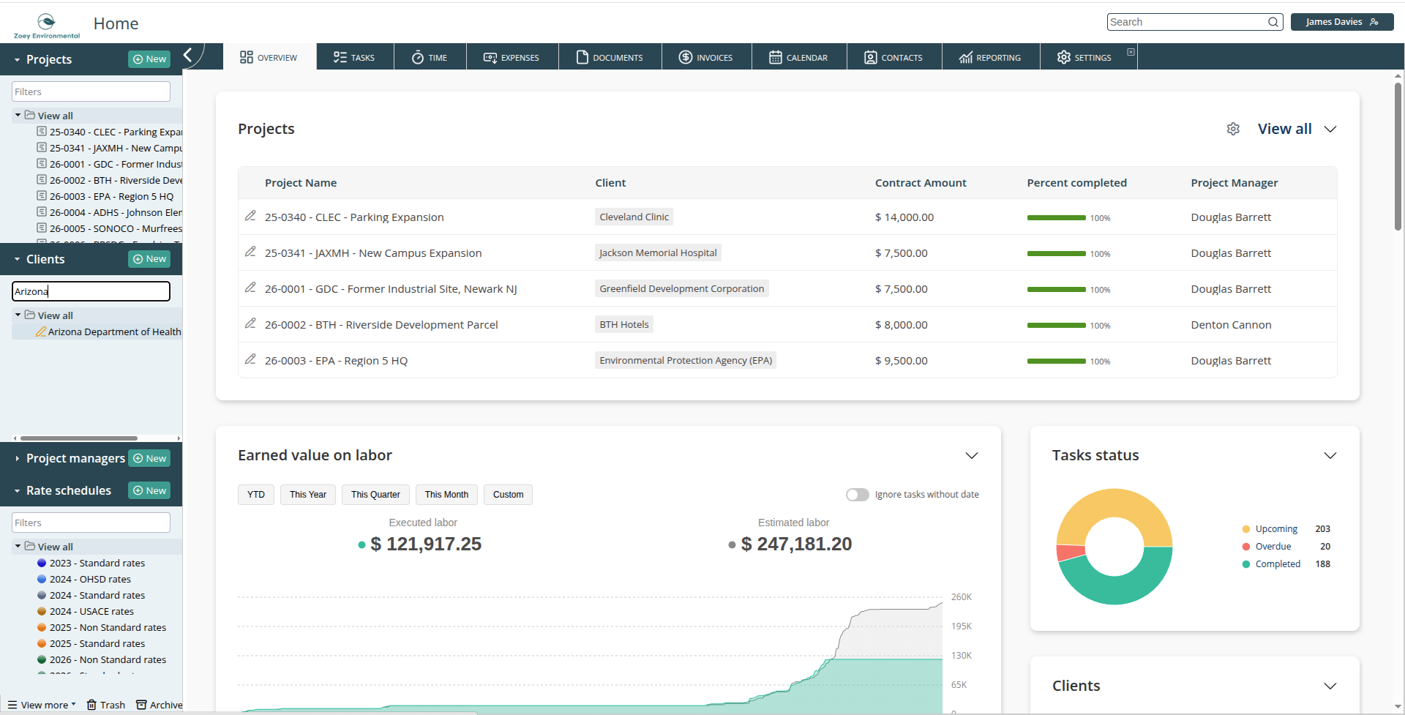Collapse the Rate schedules sidebar section
The height and width of the screenshot is (715, 1405).
coord(17,491)
